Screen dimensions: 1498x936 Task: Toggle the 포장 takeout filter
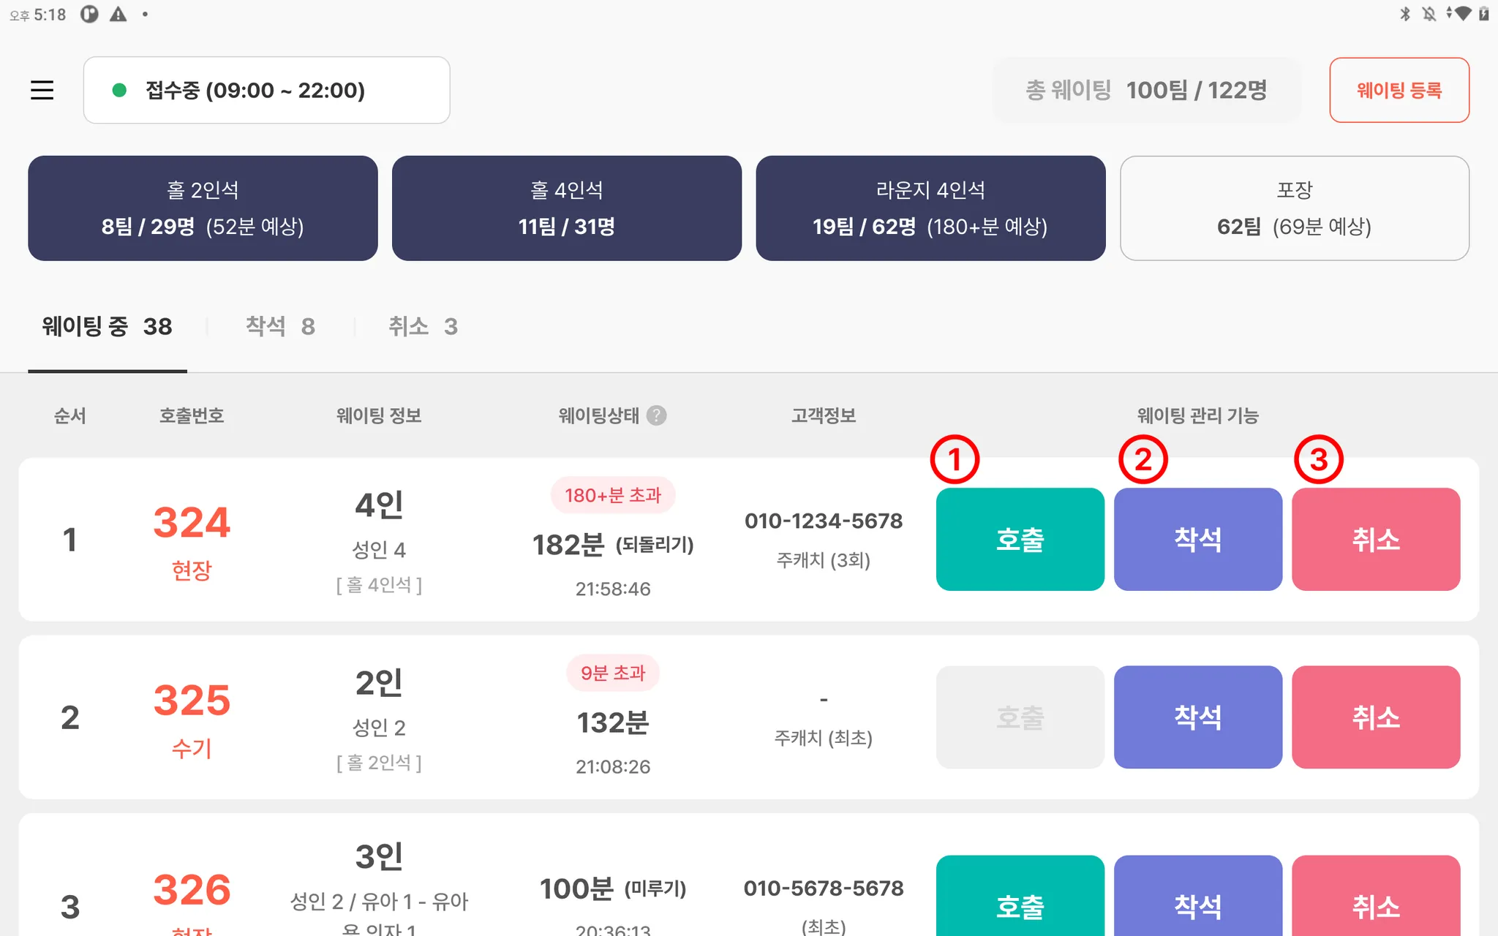pos(1294,208)
